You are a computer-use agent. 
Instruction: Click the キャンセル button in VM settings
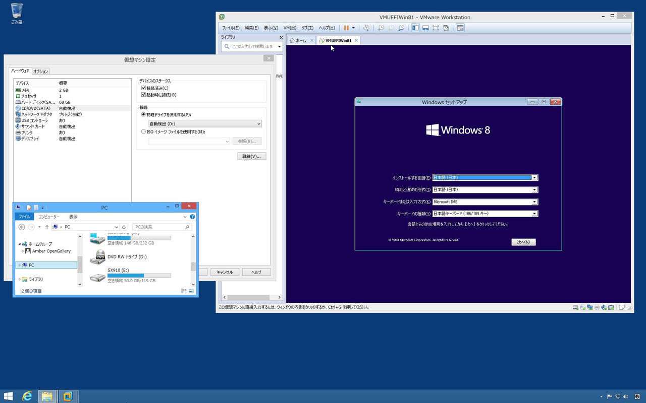225,272
